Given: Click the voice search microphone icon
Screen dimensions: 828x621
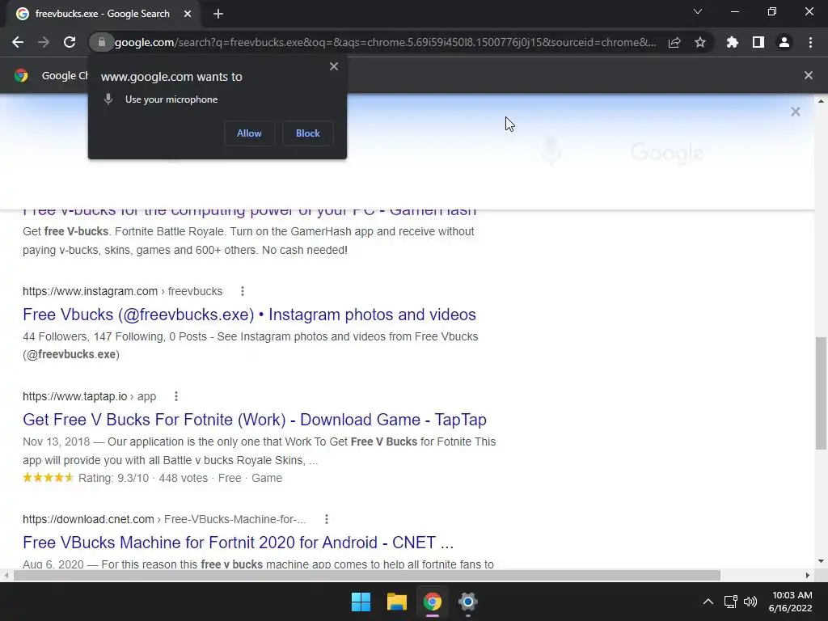Looking at the screenshot, I should coord(551,151).
